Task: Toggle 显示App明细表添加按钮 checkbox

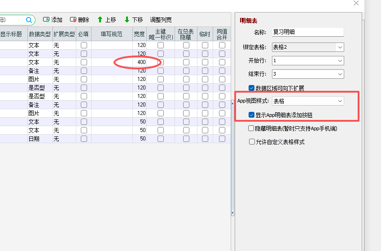Action: pos(251,115)
